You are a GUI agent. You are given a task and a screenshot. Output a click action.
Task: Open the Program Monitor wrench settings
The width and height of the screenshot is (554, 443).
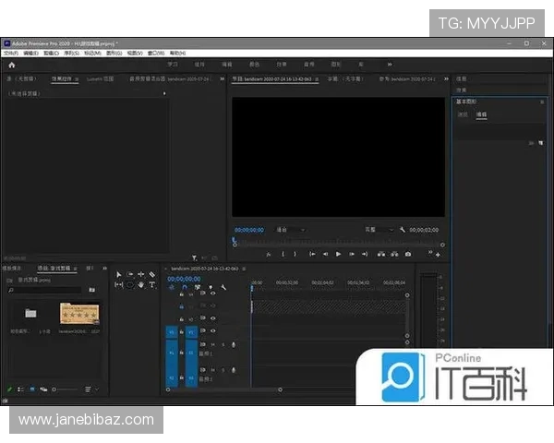pyautogui.click(x=403, y=230)
